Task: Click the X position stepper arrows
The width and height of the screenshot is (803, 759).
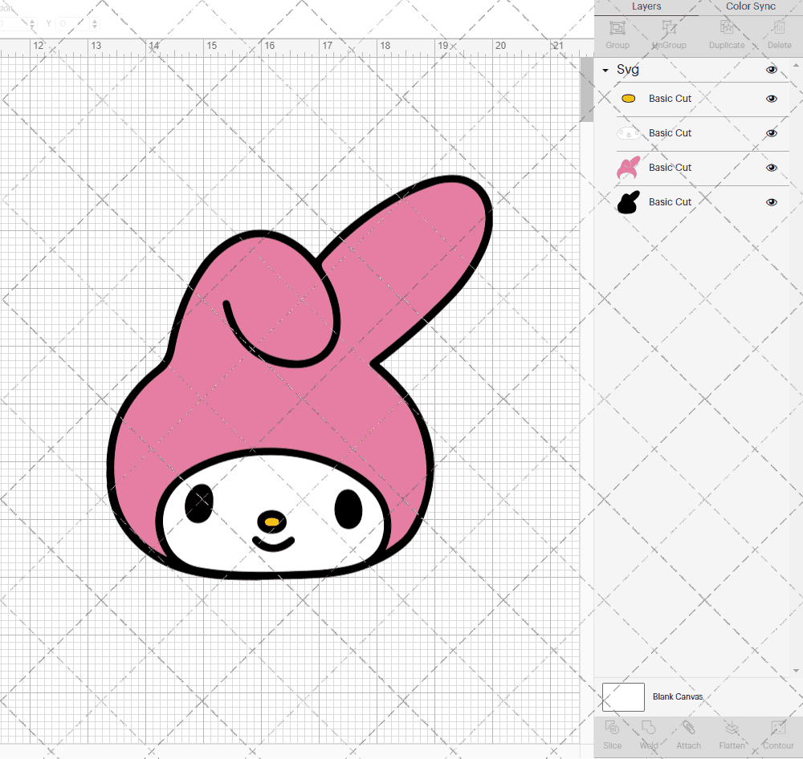Action: 32,23
